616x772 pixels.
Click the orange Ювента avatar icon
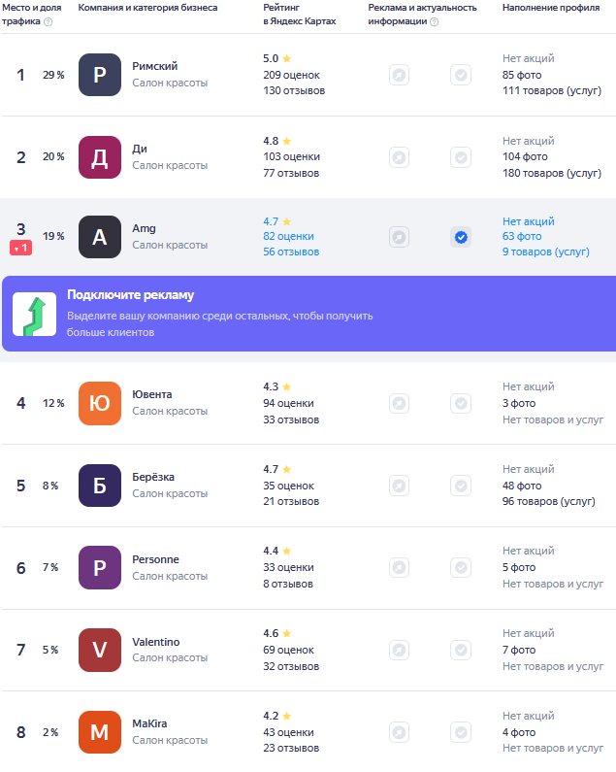click(100, 403)
